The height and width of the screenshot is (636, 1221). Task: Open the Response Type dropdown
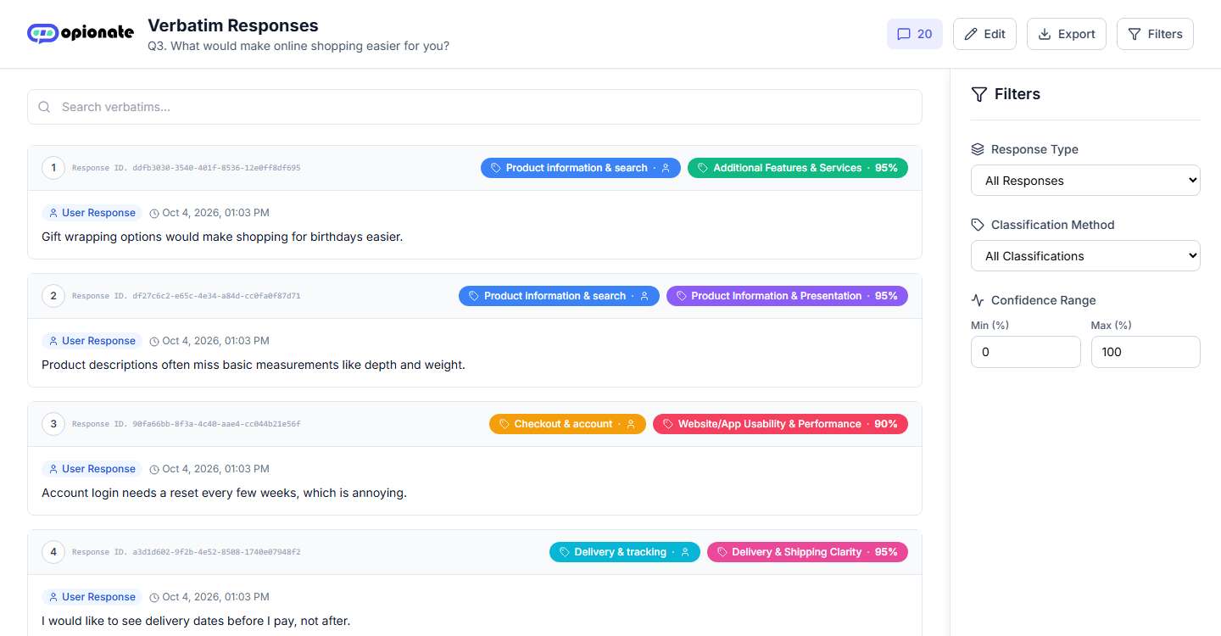1085,181
